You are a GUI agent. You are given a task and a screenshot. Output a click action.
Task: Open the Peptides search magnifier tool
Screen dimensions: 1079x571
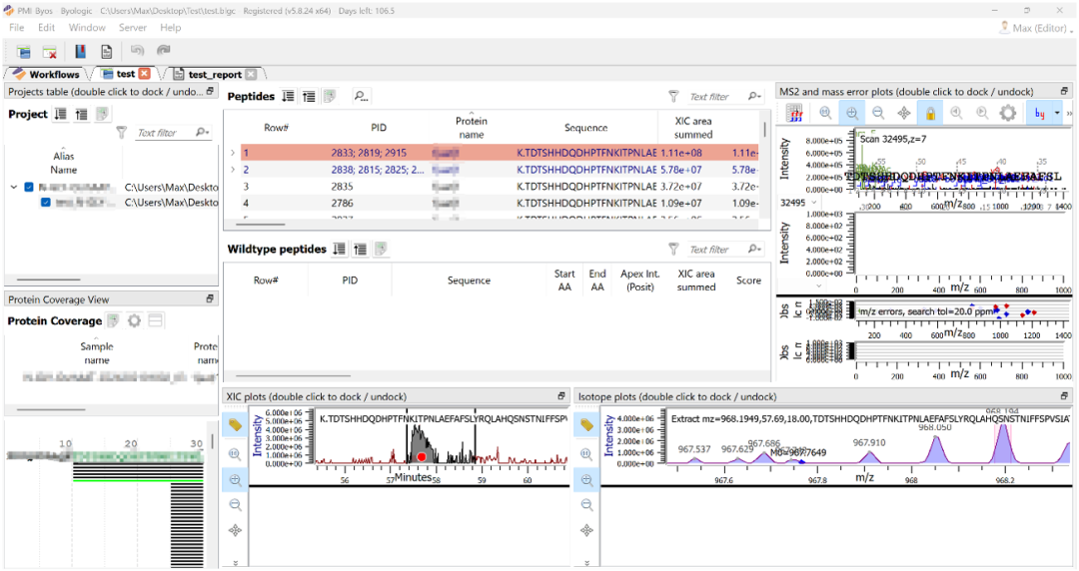pyautogui.click(x=361, y=97)
